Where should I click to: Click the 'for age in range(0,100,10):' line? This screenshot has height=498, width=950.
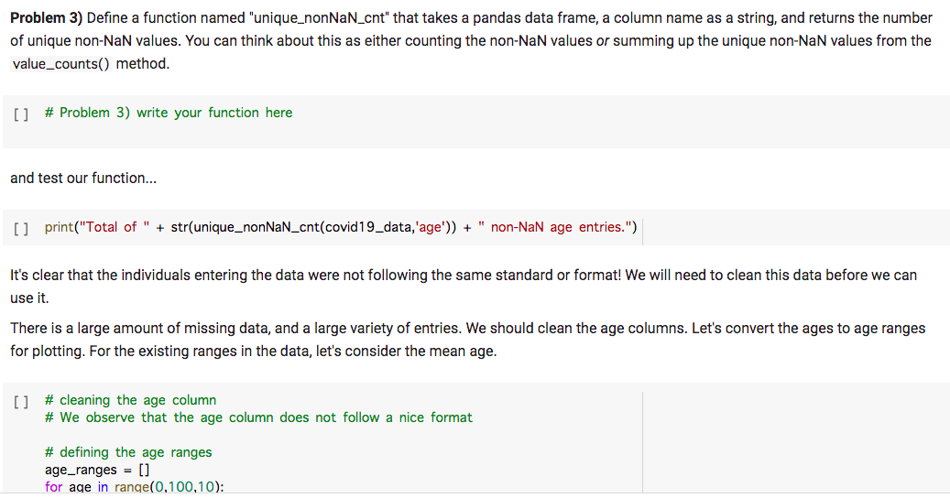[x=134, y=486]
